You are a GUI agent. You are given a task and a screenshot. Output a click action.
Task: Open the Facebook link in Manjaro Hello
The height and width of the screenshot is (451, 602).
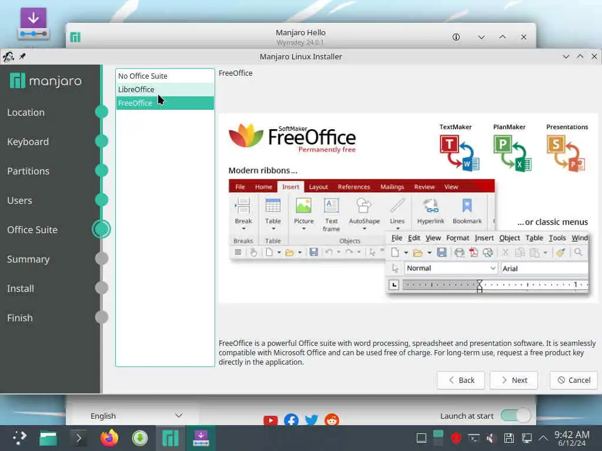pos(292,420)
